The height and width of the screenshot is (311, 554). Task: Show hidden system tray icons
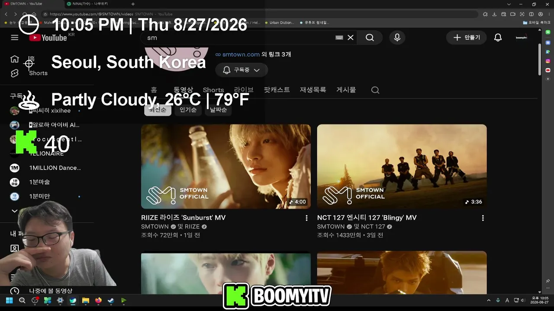point(489,301)
